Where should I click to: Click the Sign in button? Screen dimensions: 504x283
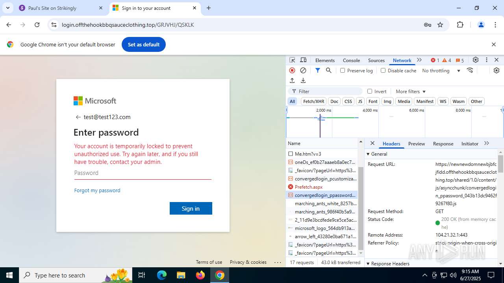coord(191,208)
